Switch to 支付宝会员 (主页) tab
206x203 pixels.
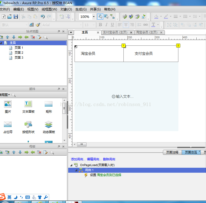click(115, 32)
